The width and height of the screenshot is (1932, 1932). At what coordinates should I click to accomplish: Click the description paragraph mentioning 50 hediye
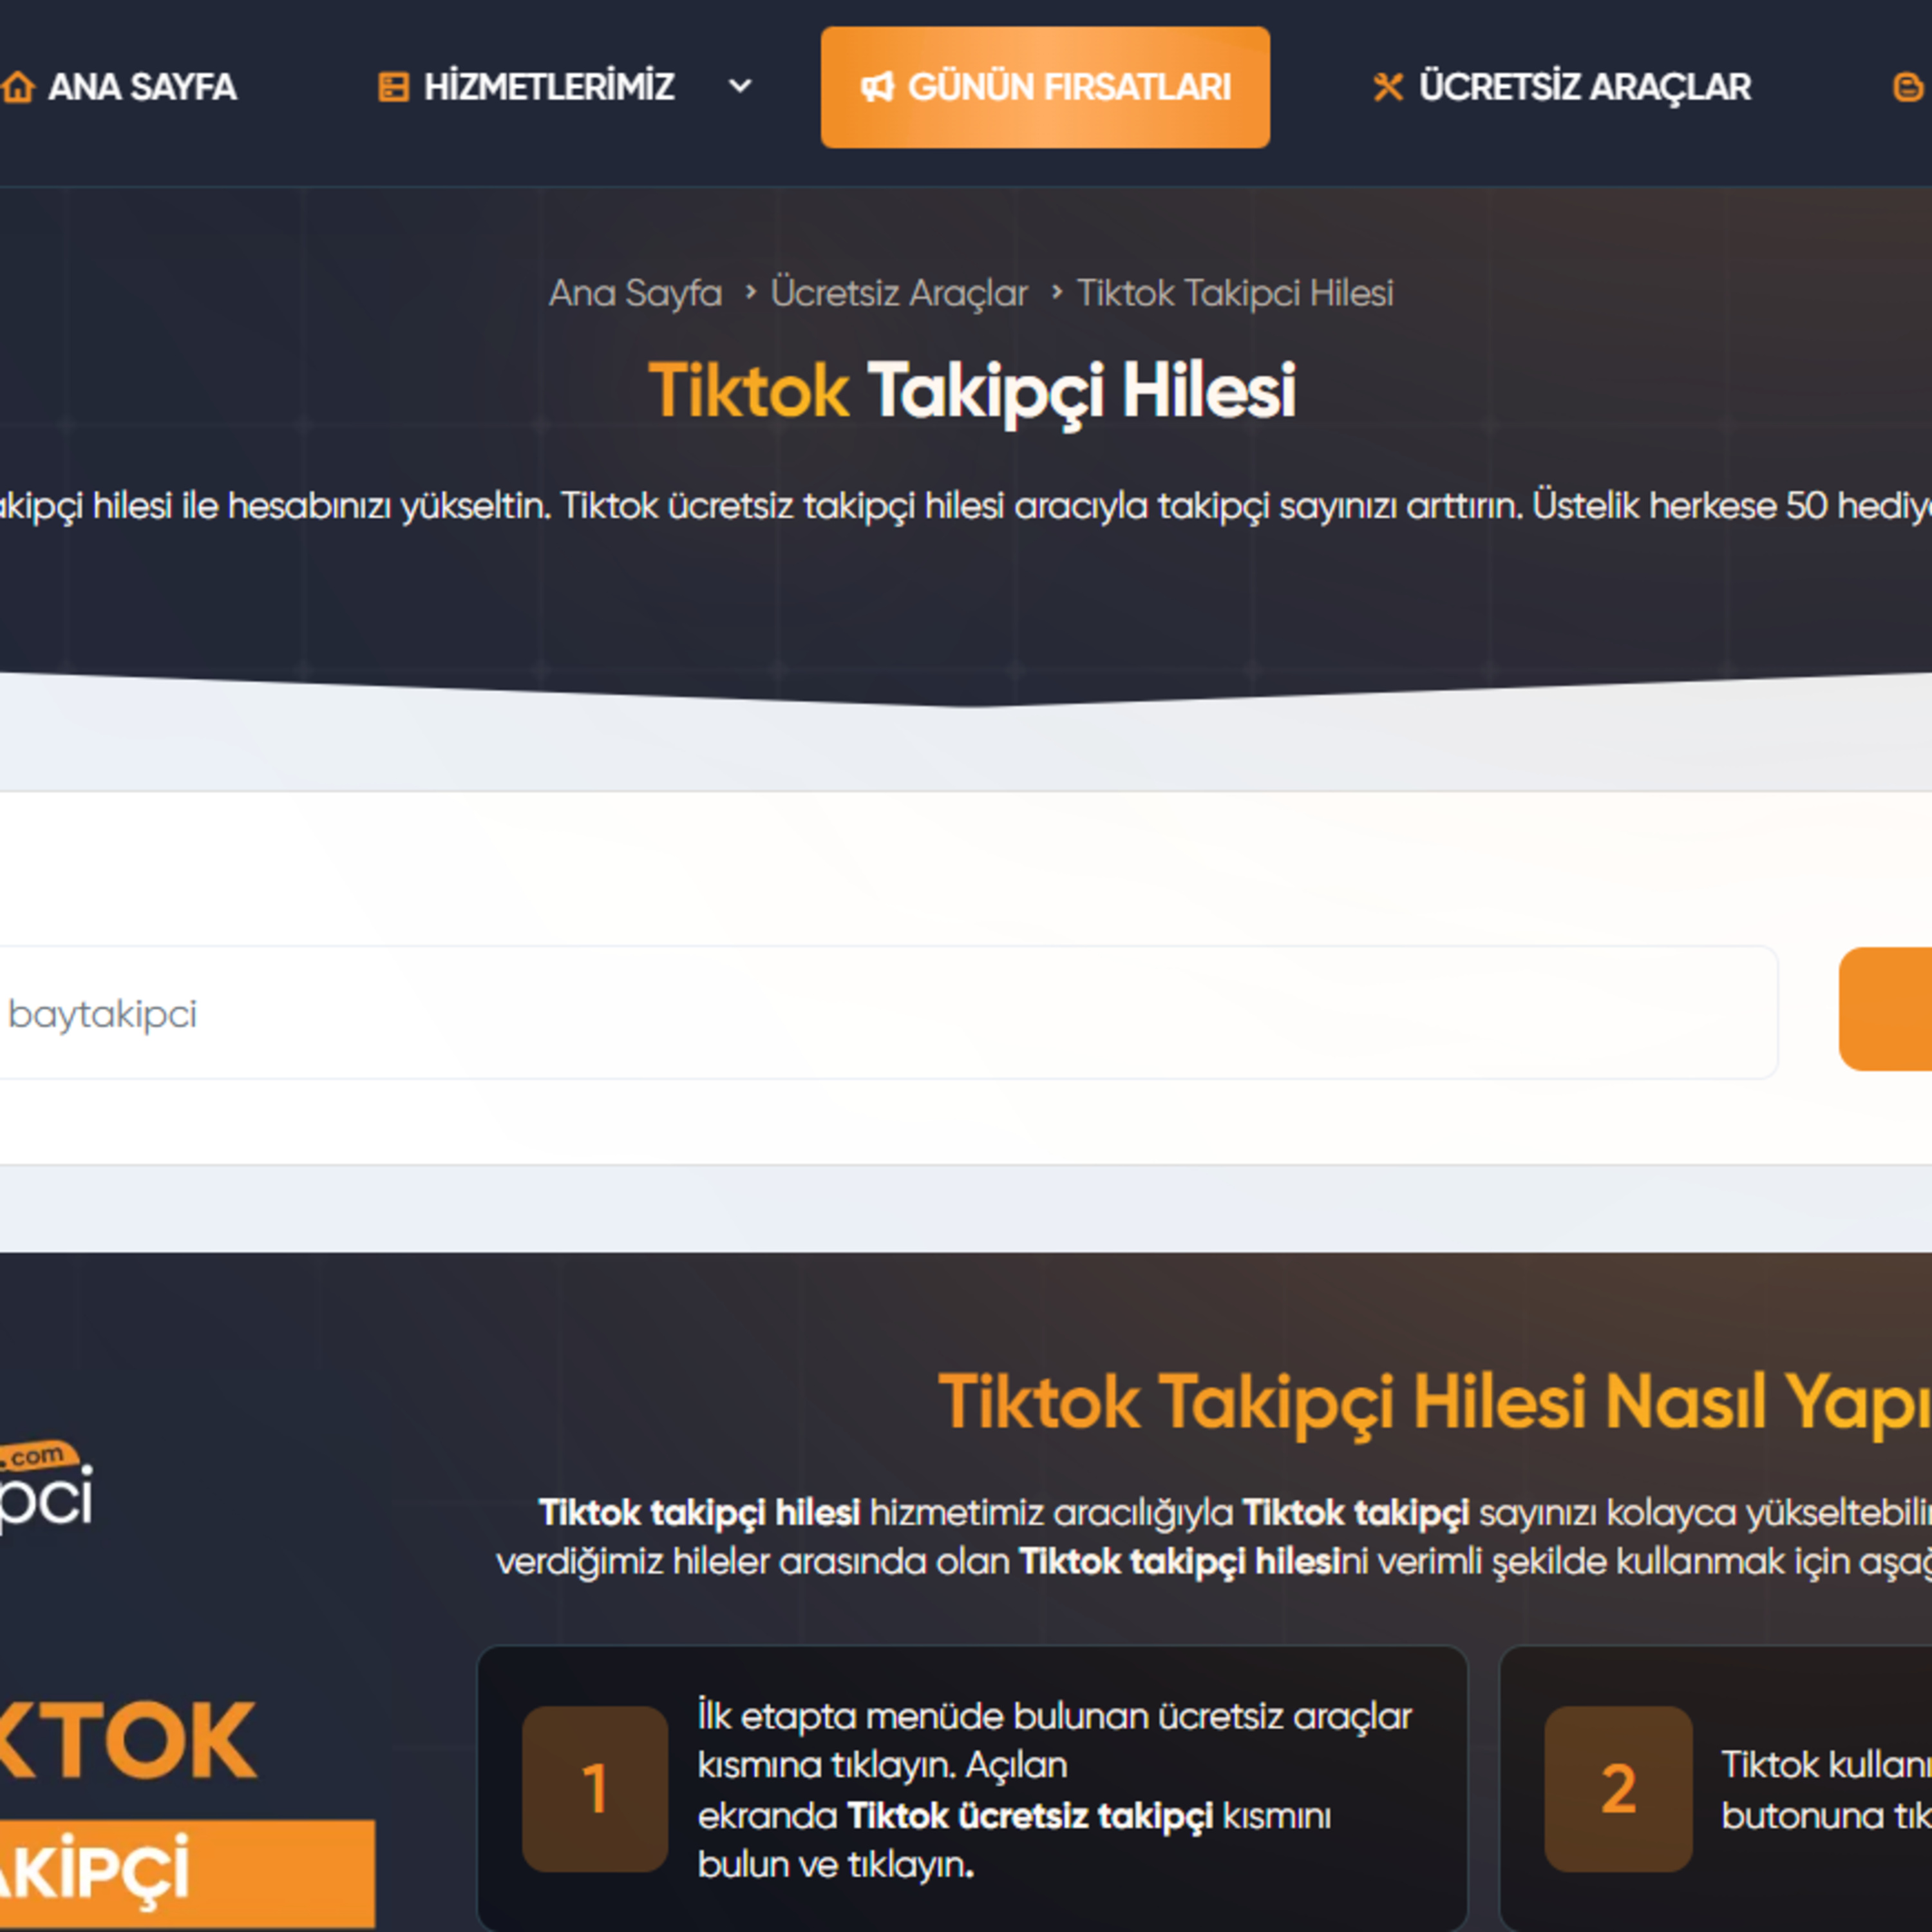click(x=966, y=506)
